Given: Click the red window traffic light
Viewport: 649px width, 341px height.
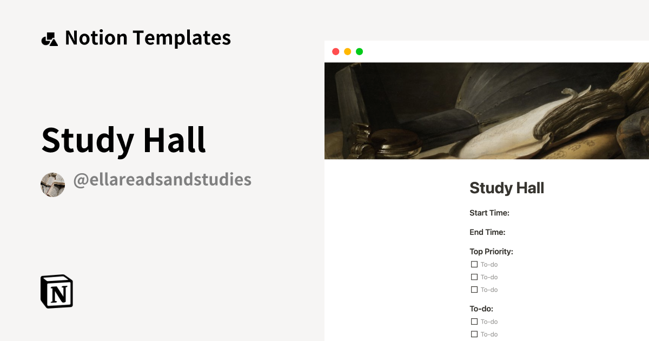Looking at the screenshot, I should [x=335, y=51].
